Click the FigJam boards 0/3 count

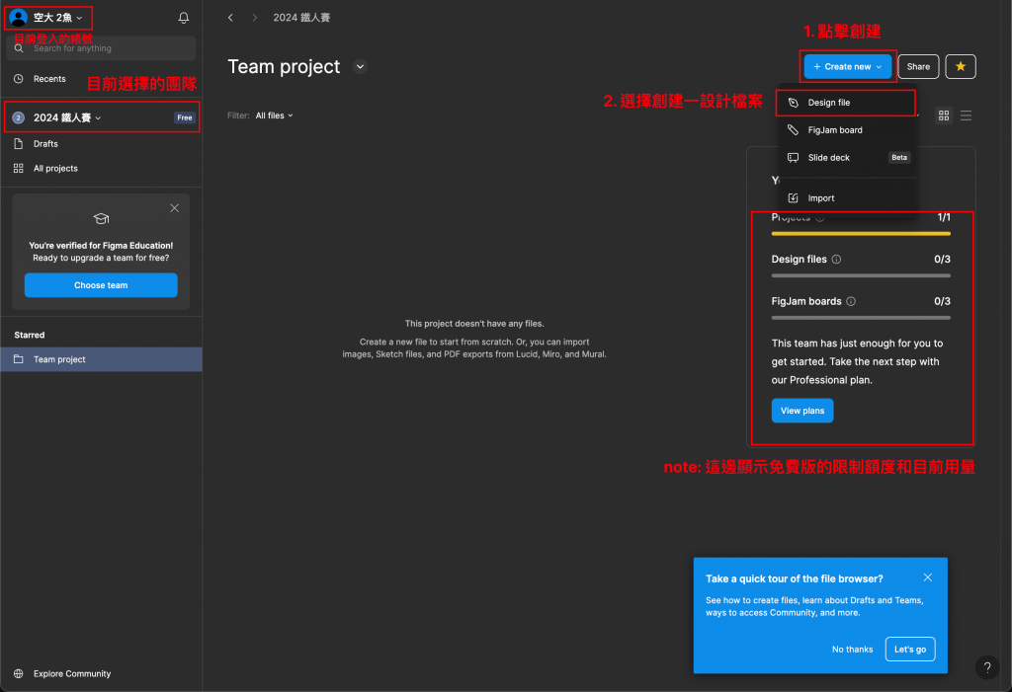tap(942, 301)
